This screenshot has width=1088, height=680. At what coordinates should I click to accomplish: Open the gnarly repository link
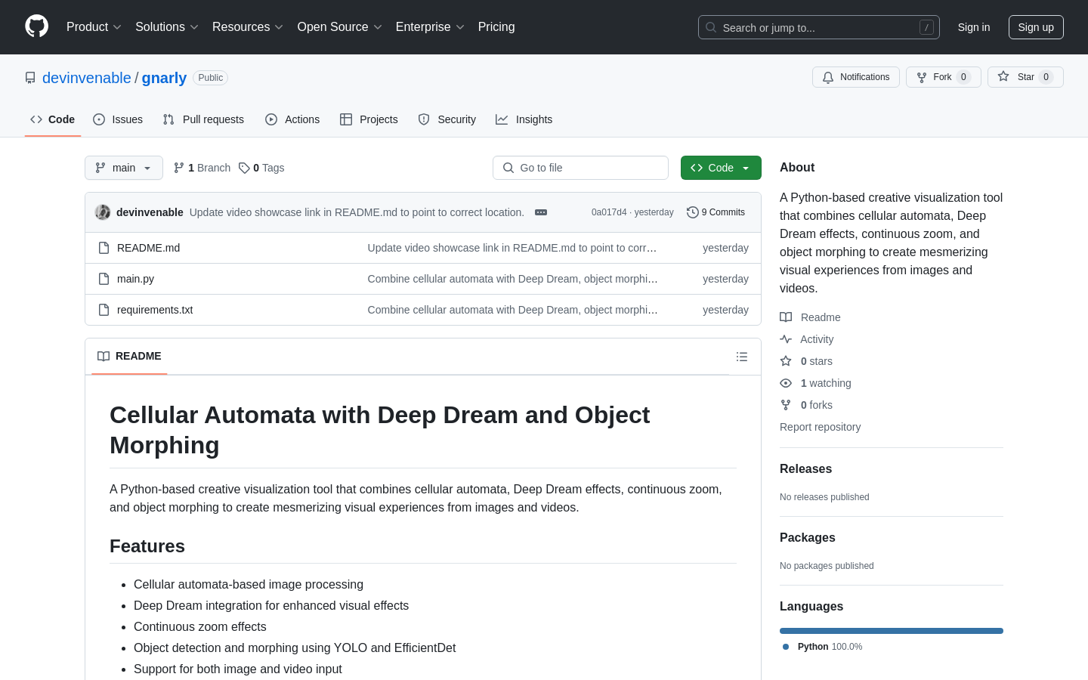click(x=164, y=78)
